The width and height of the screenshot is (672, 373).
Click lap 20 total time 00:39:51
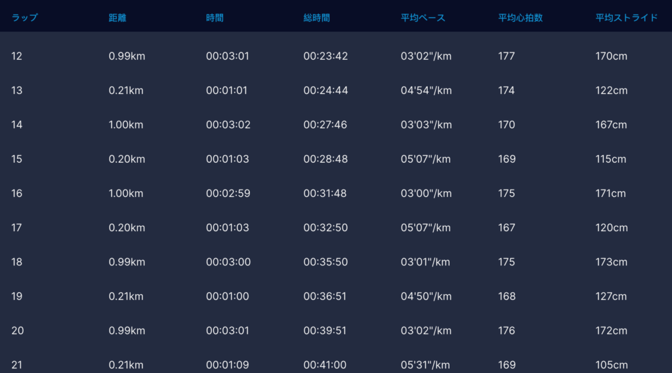pos(325,330)
